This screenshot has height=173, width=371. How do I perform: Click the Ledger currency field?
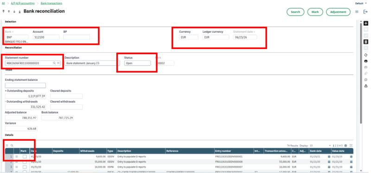click(x=216, y=37)
